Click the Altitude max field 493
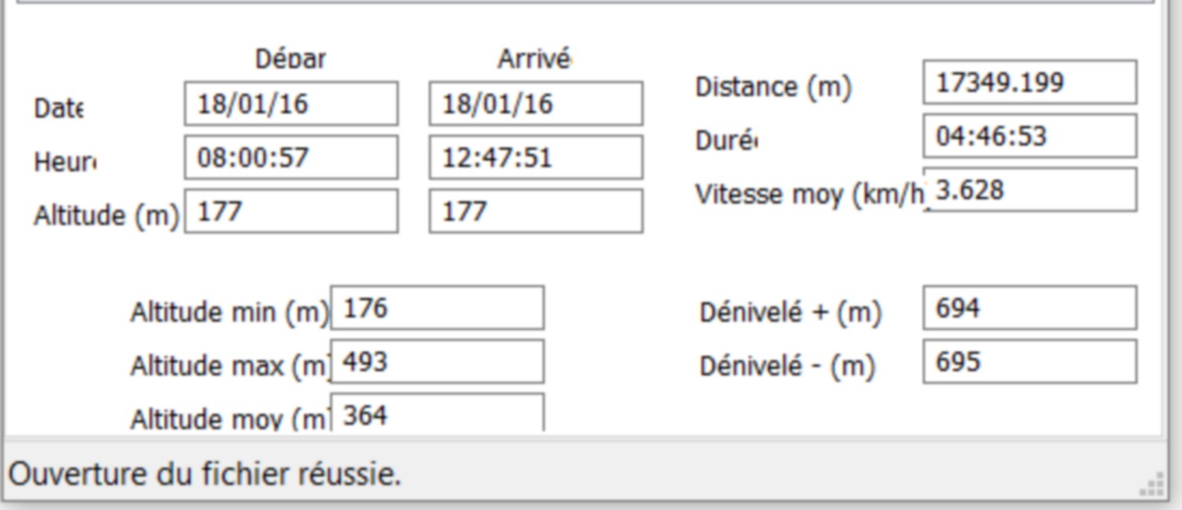Screen dimensions: 1182x510 pos(437,361)
